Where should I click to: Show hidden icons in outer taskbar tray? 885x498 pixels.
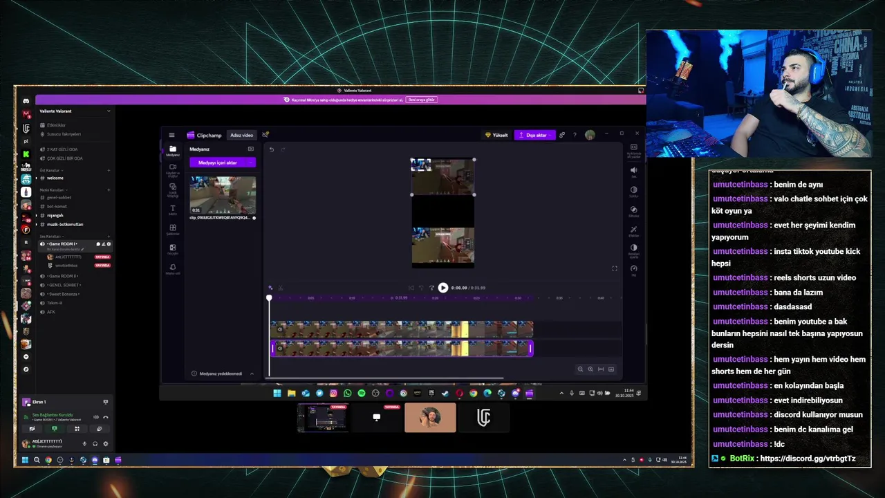pyautogui.click(x=625, y=460)
